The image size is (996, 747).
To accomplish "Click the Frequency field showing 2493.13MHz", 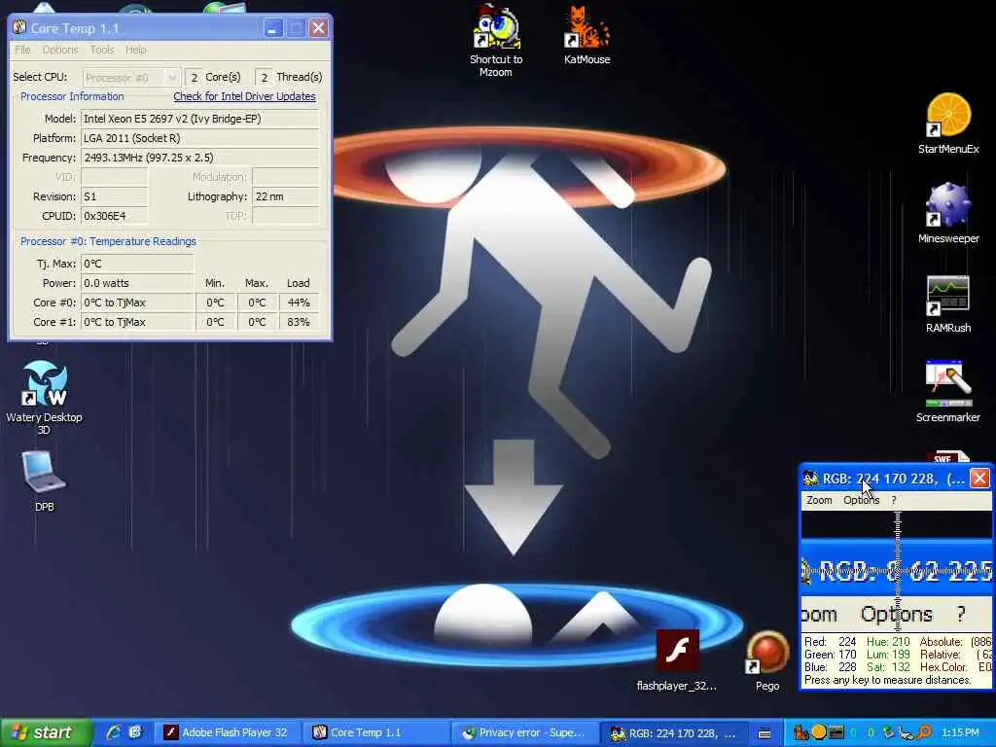I will point(200,158).
